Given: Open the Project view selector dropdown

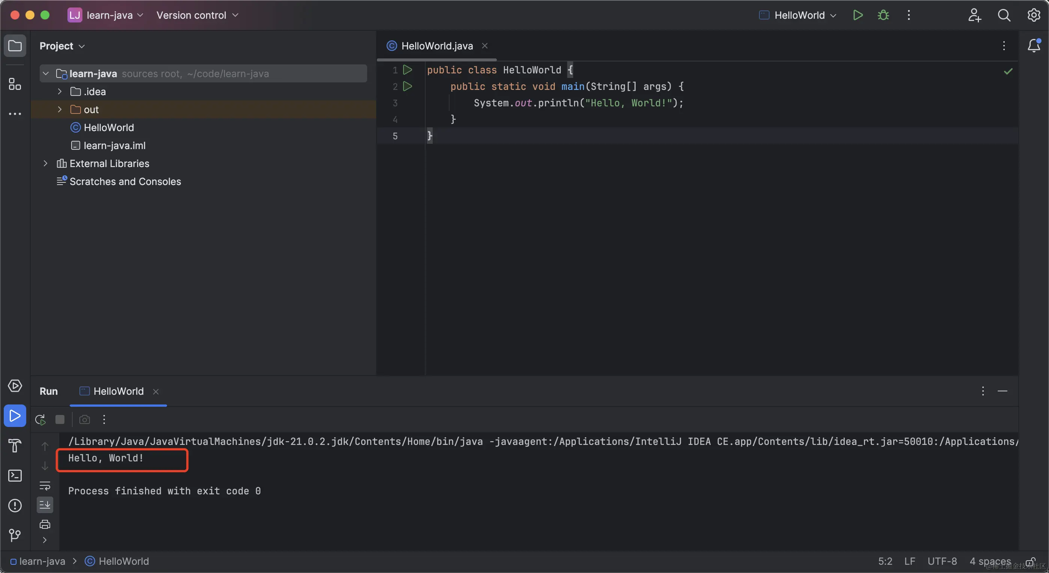Looking at the screenshot, I should pyautogui.click(x=62, y=46).
